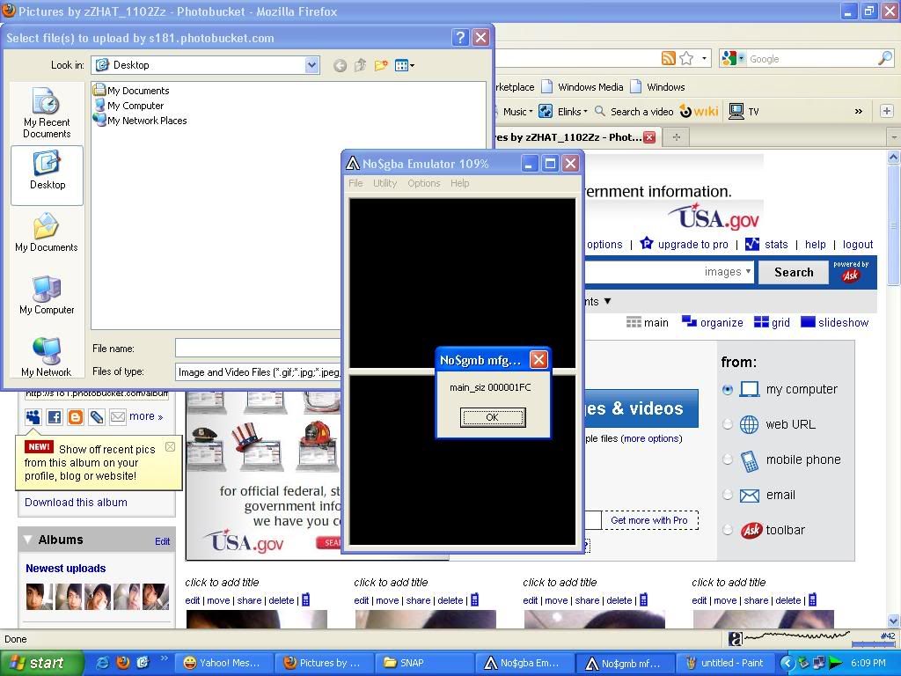Collapse the Albums section triangle
901x676 pixels.
tap(27, 540)
